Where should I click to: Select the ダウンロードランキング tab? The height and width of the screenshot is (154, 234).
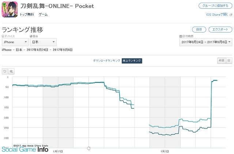tap(106, 61)
